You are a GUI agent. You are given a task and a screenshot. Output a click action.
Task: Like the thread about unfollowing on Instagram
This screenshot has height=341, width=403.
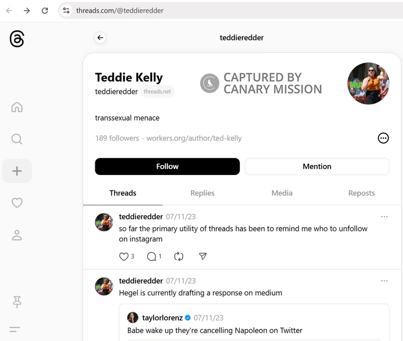tap(123, 256)
